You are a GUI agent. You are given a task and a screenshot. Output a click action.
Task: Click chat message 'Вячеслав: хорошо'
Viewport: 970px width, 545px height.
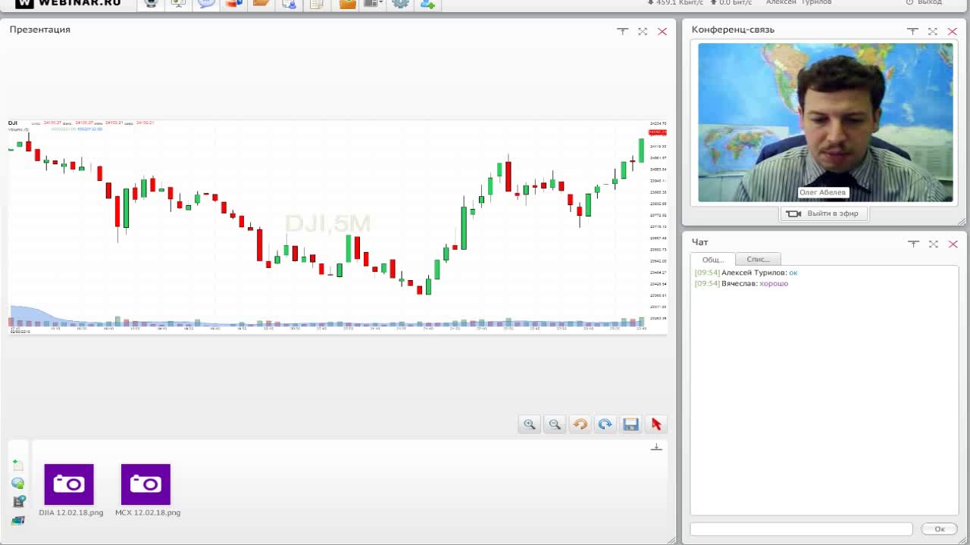[x=742, y=284]
